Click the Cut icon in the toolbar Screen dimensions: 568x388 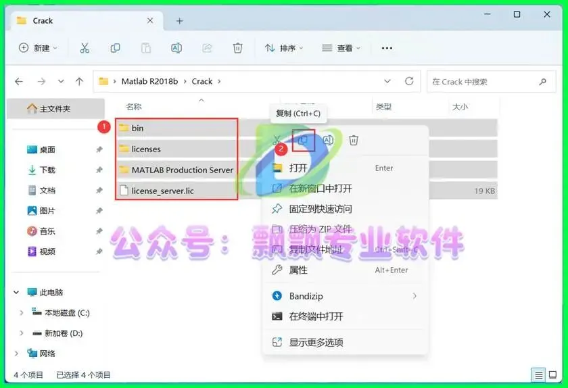[85, 48]
